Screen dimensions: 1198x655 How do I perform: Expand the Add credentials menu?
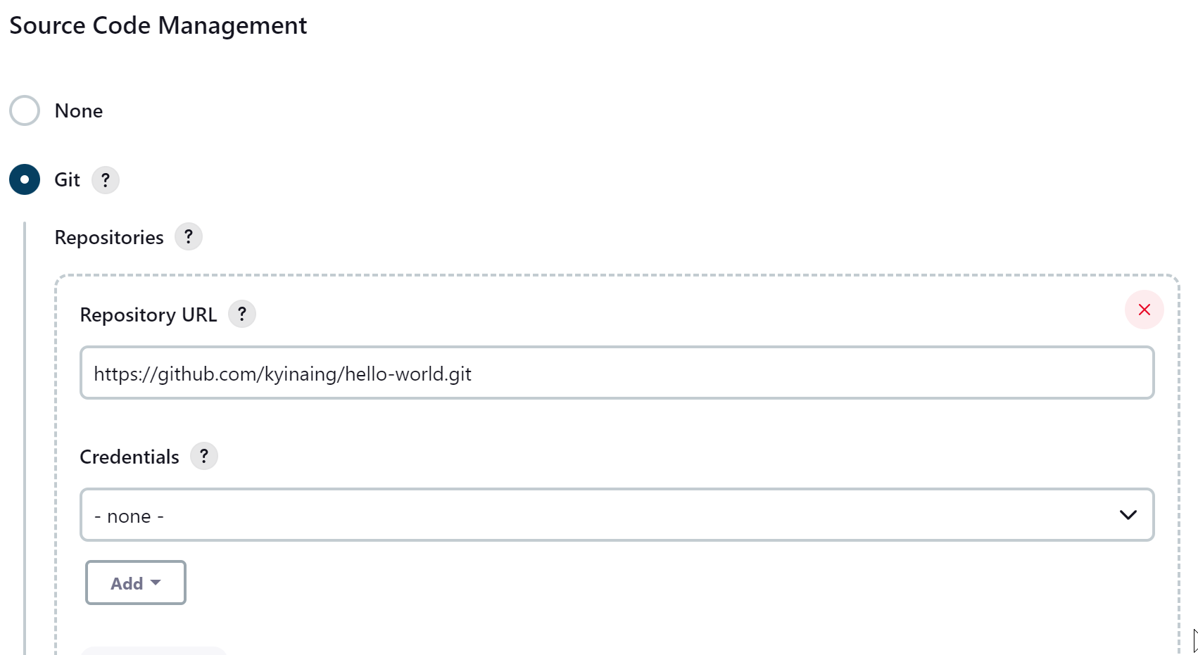(135, 583)
